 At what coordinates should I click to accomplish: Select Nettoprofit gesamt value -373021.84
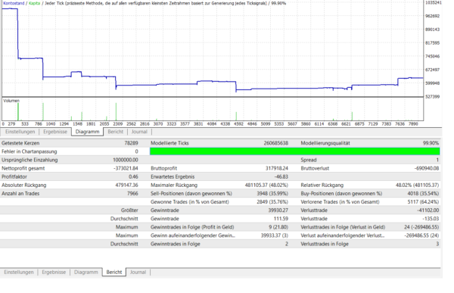126,168
